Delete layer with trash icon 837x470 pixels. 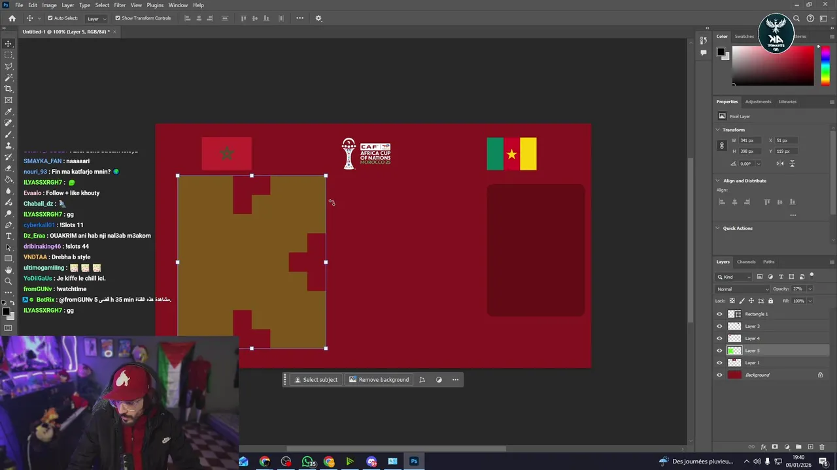coord(823,447)
